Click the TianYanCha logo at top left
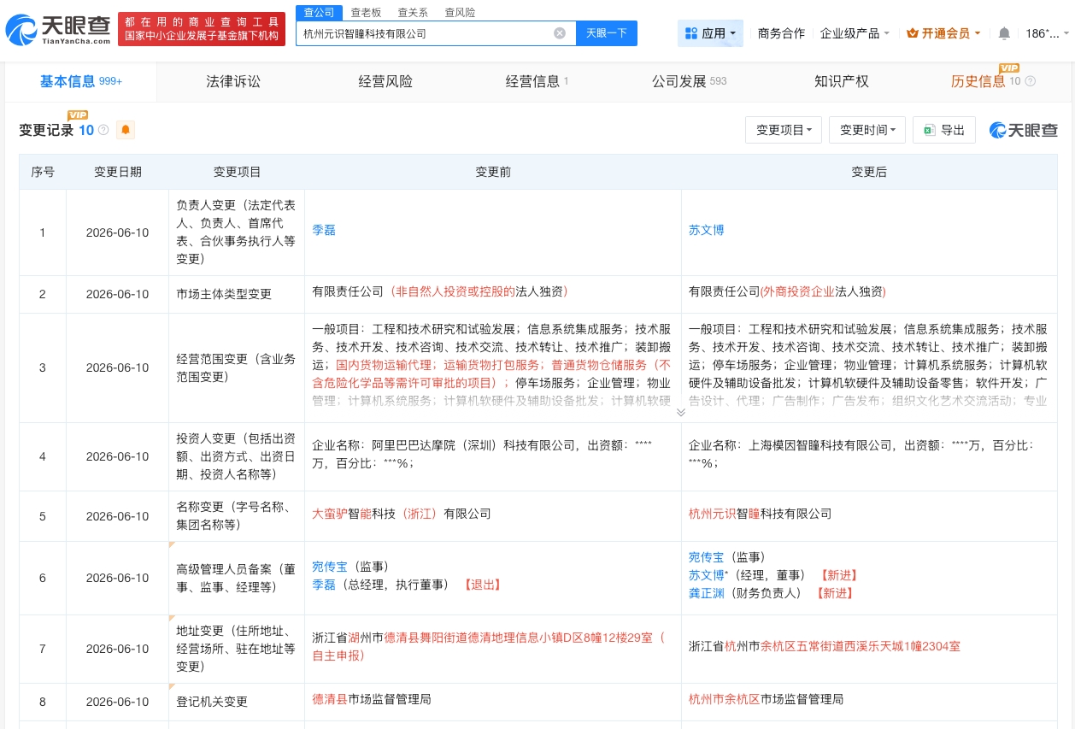 (58, 30)
